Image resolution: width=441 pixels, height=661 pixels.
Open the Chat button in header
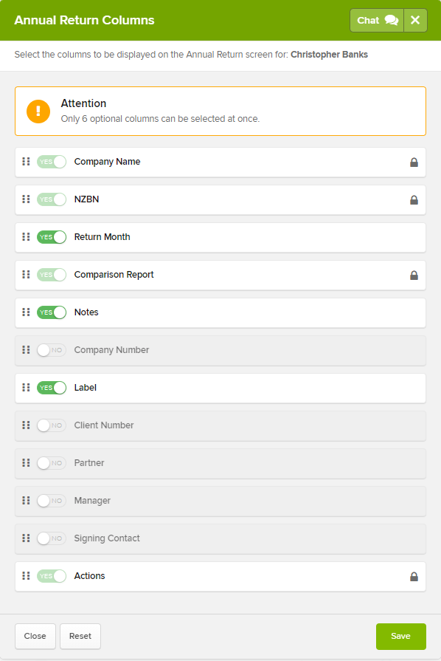[377, 20]
